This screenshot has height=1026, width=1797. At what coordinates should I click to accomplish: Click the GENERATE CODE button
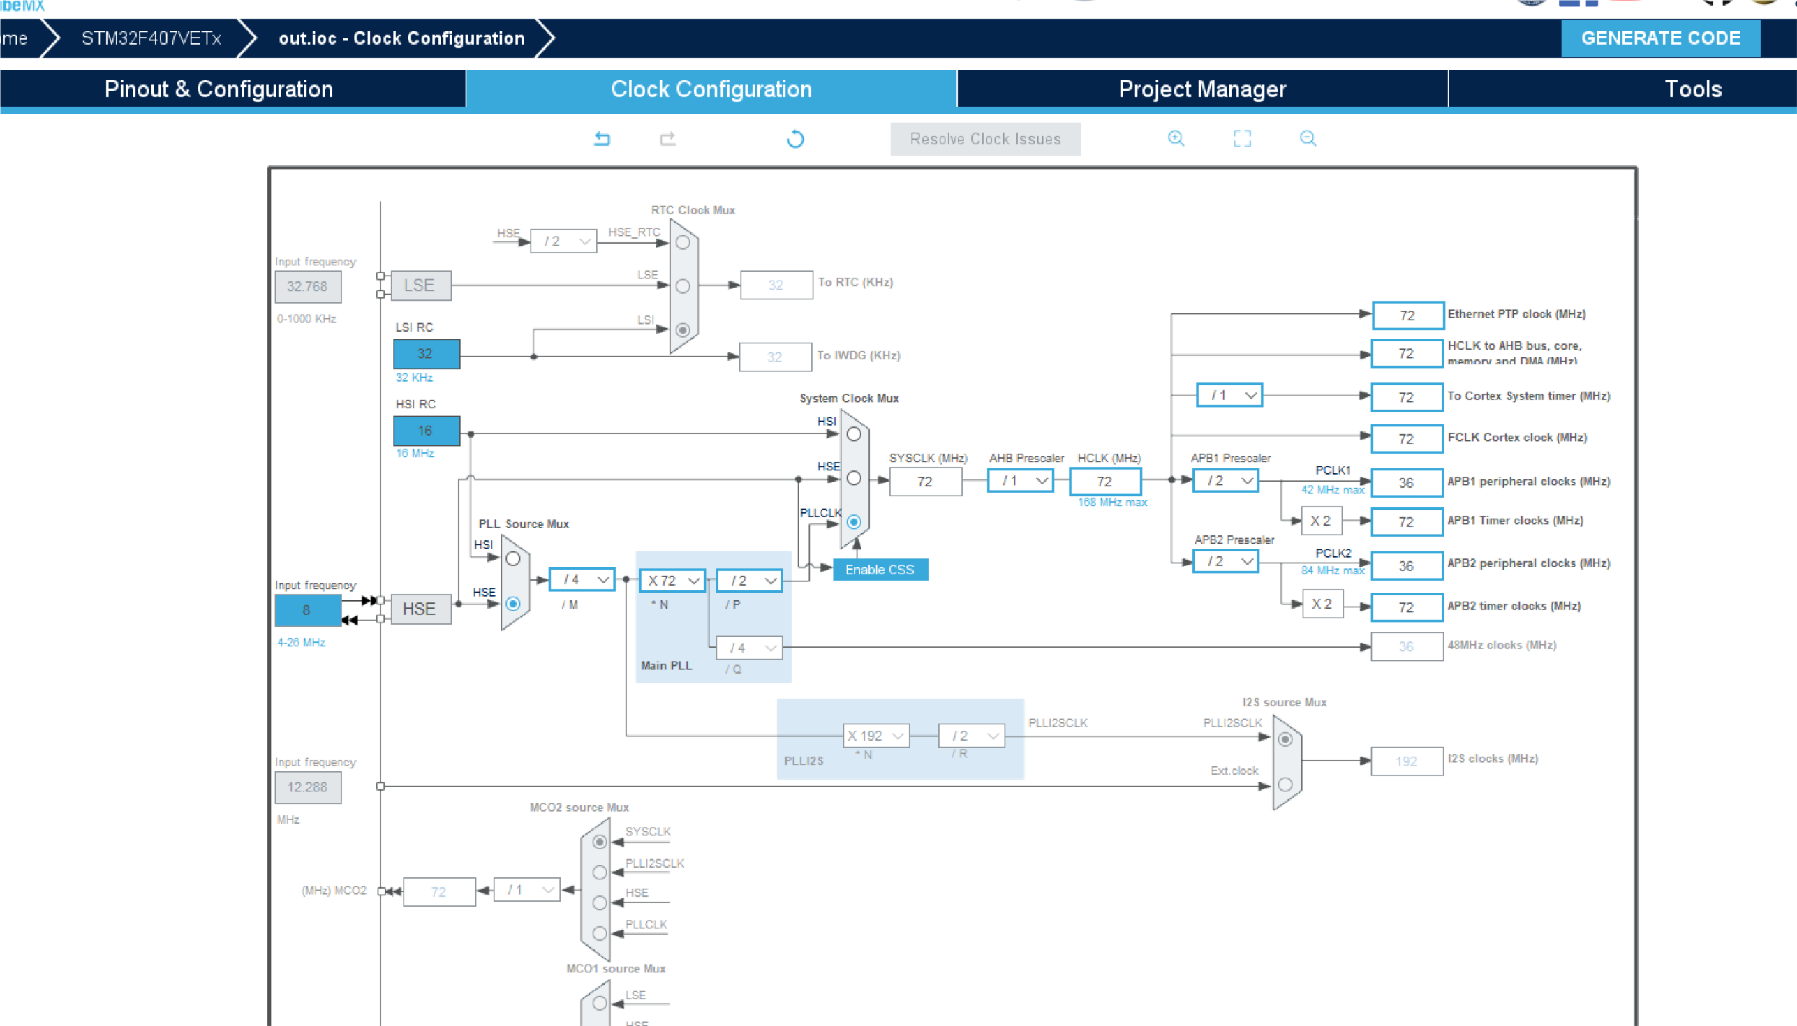click(1660, 38)
